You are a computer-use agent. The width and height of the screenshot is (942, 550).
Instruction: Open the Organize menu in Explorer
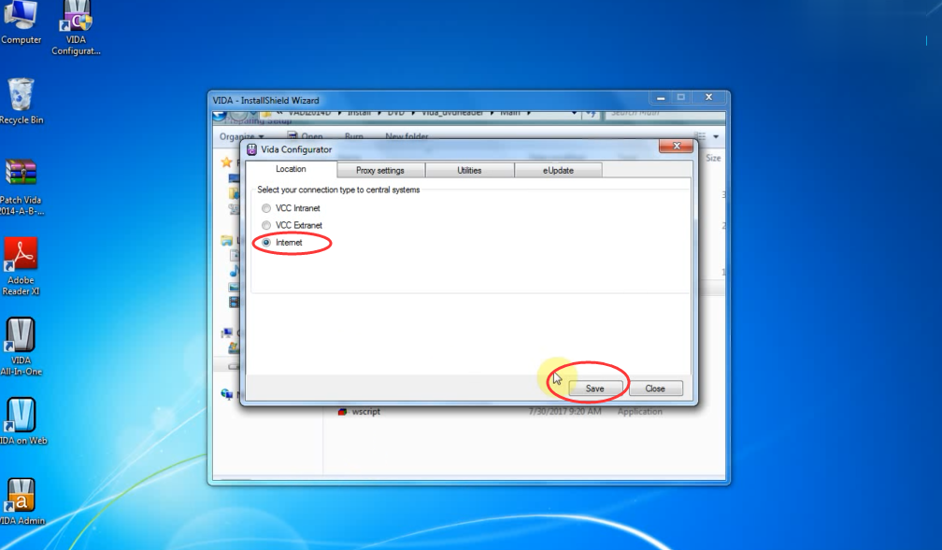pyautogui.click(x=241, y=137)
